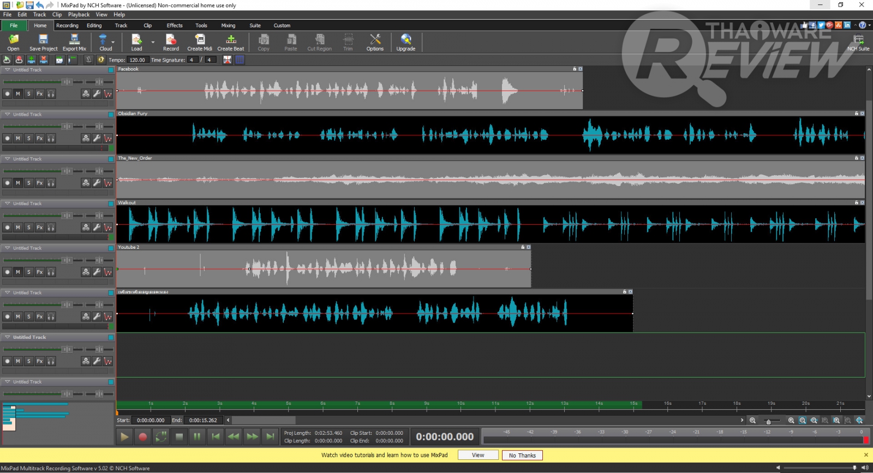Click View on the tutorial banner
The image size is (873, 473).
click(478, 455)
